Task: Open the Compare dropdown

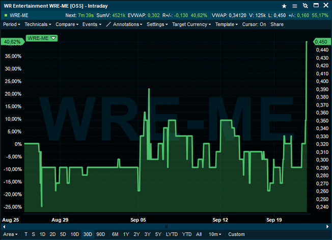Action: pos(67,24)
